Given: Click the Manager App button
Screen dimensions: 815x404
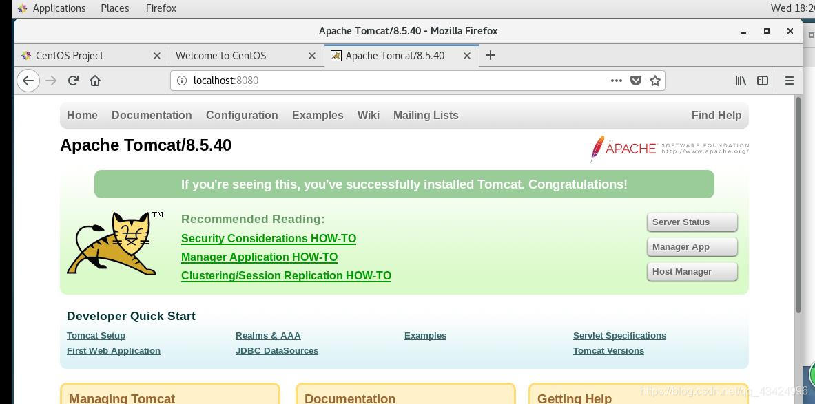Looking at the screenshot, I should pos(692,247).
